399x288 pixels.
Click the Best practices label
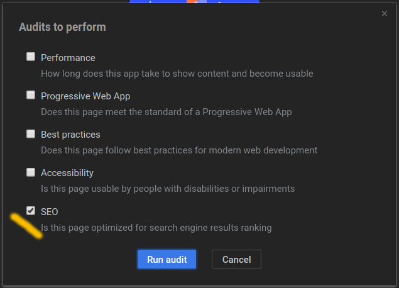pos(70,135)
